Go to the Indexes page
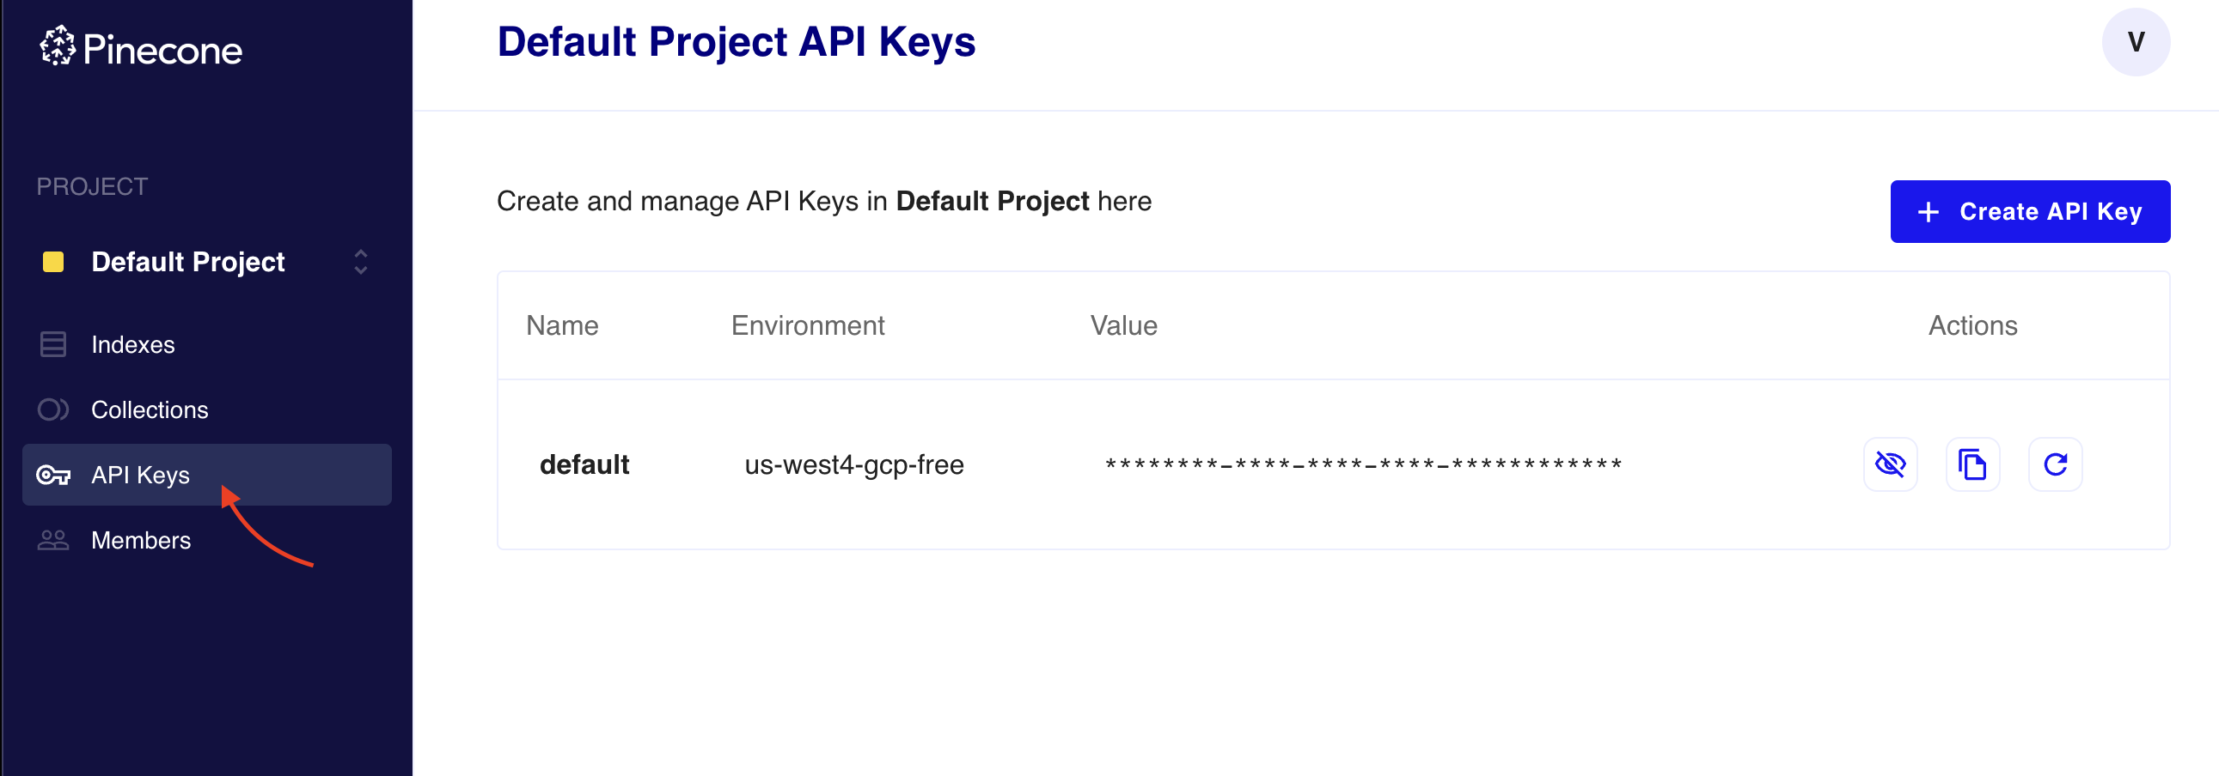The width and height of the screenshot is (2219, 776). (x=132, y=344)
